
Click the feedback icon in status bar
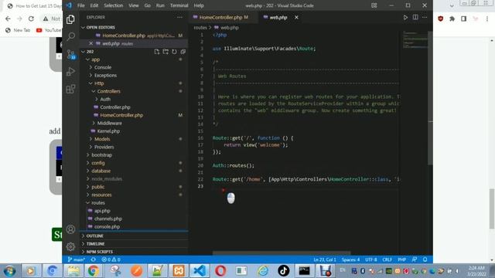click(415, 259)
